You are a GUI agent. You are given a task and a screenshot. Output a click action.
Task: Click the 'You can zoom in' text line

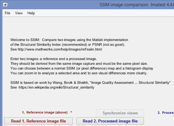pos(79,73)
